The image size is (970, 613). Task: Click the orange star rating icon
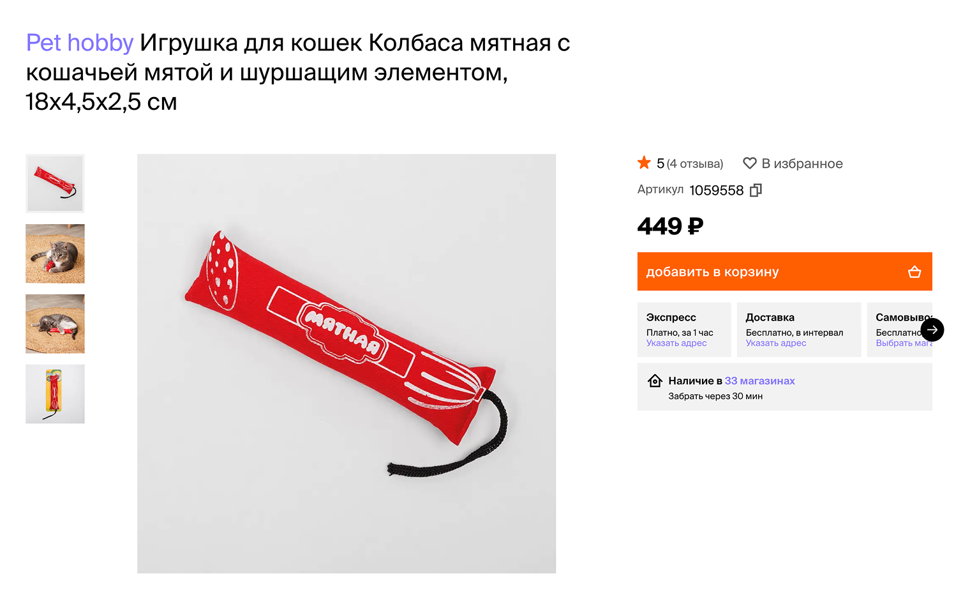click(644, 163)
